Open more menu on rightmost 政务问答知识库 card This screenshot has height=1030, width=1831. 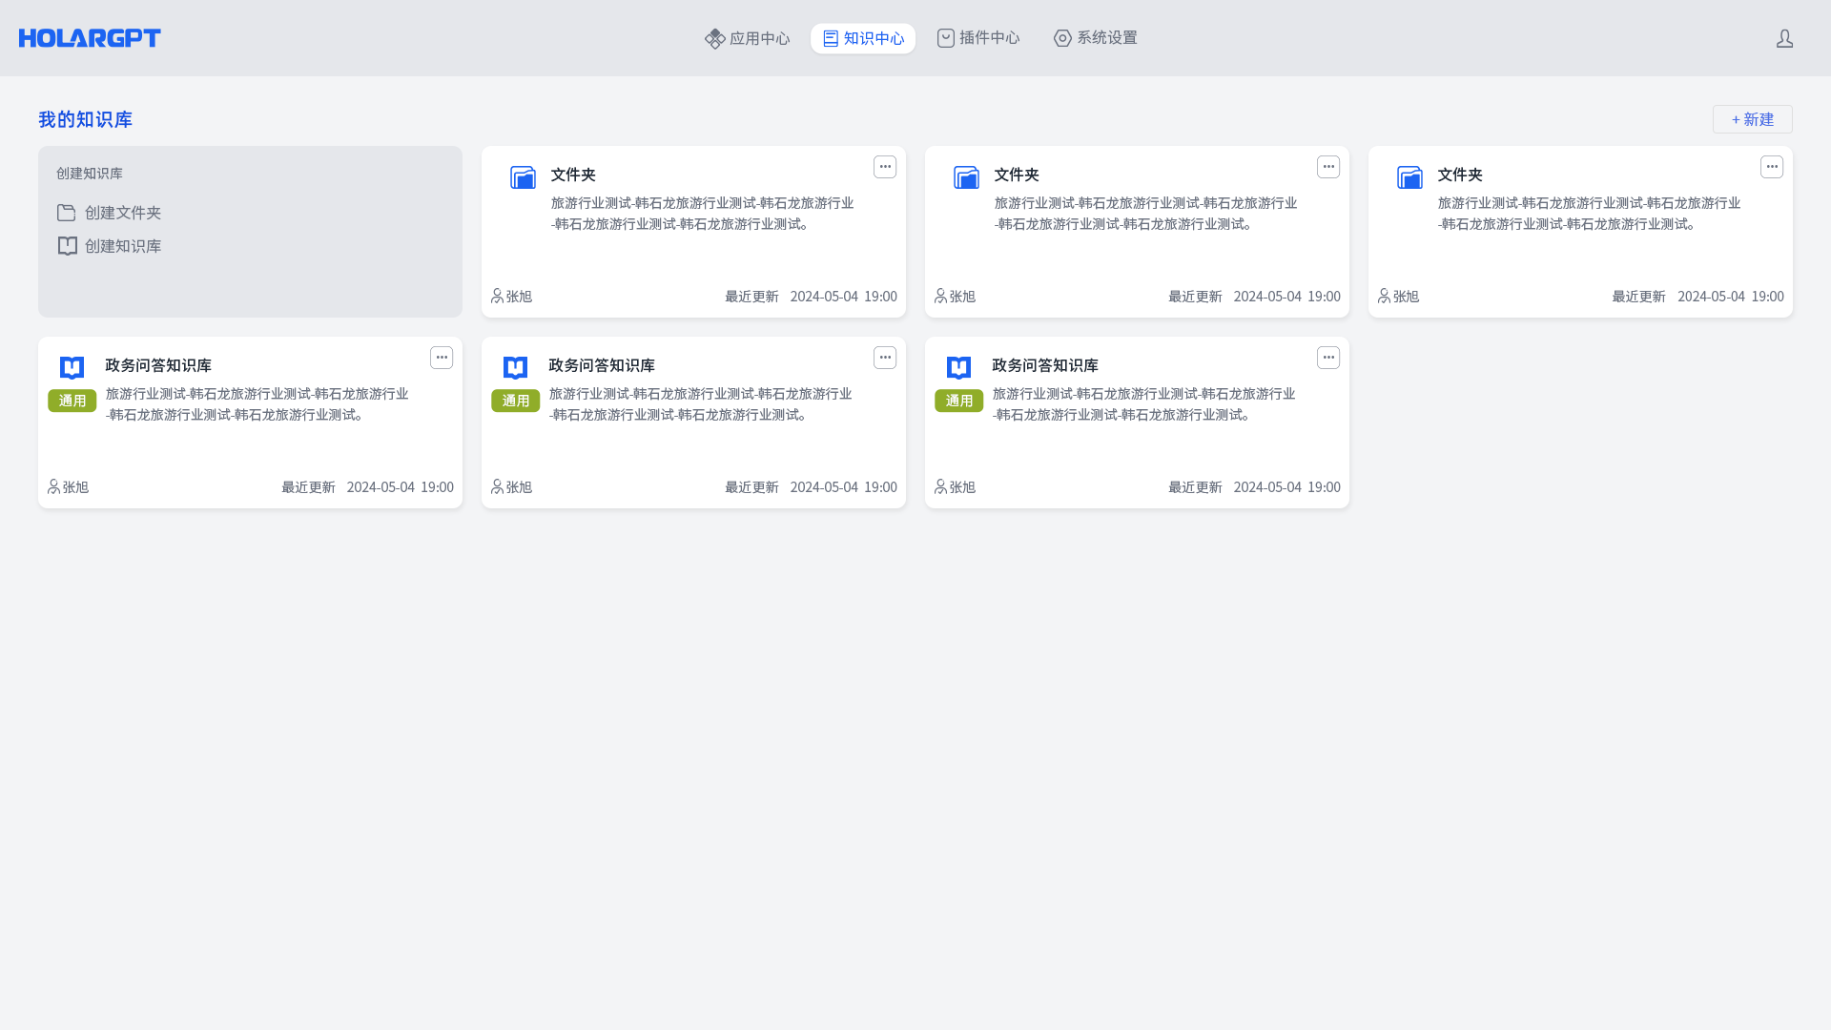[1328, 358]
